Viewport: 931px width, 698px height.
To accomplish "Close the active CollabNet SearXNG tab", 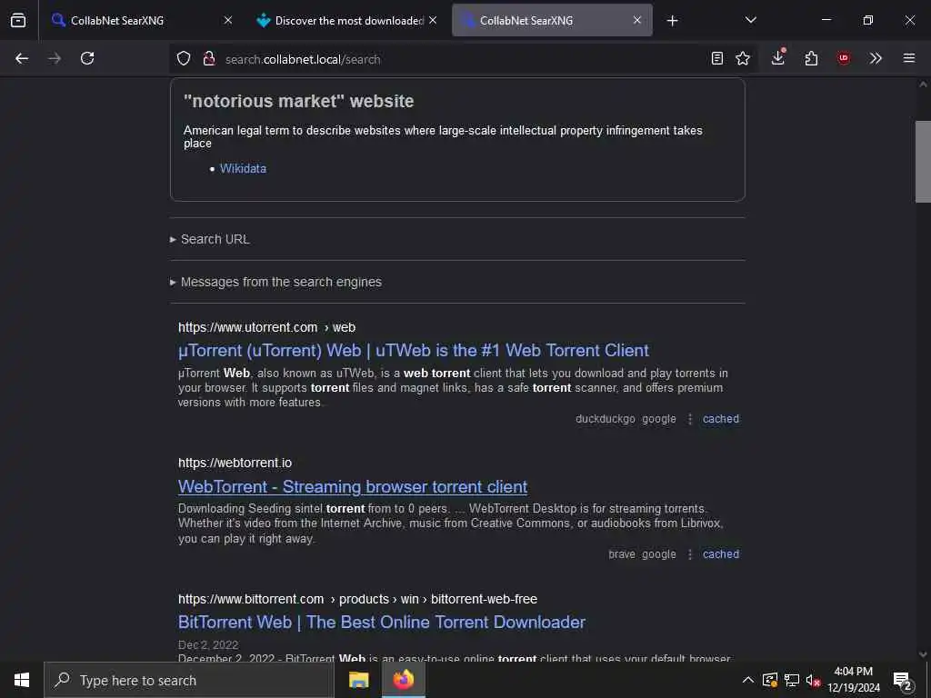I will 637,20.
